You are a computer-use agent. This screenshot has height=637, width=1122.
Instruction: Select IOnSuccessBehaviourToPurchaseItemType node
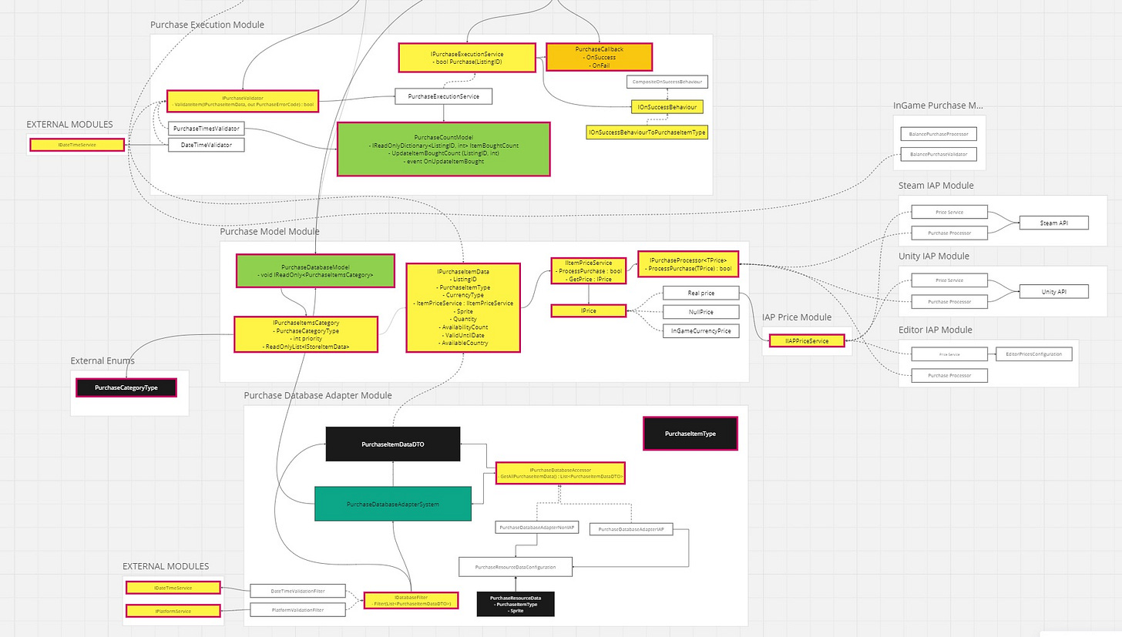(647, 132)
